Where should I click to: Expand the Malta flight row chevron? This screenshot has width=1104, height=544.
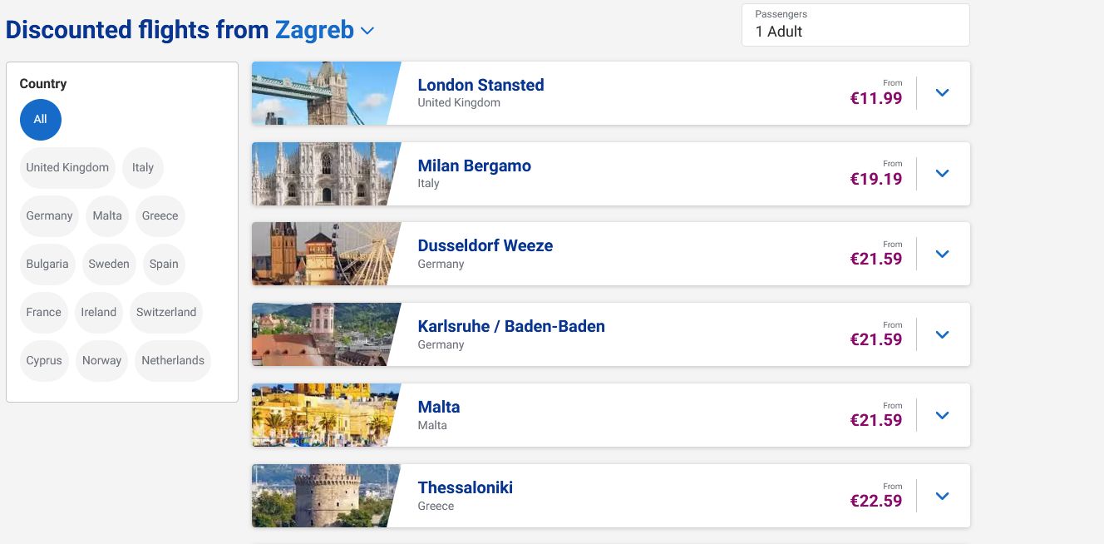click(942, 416)
